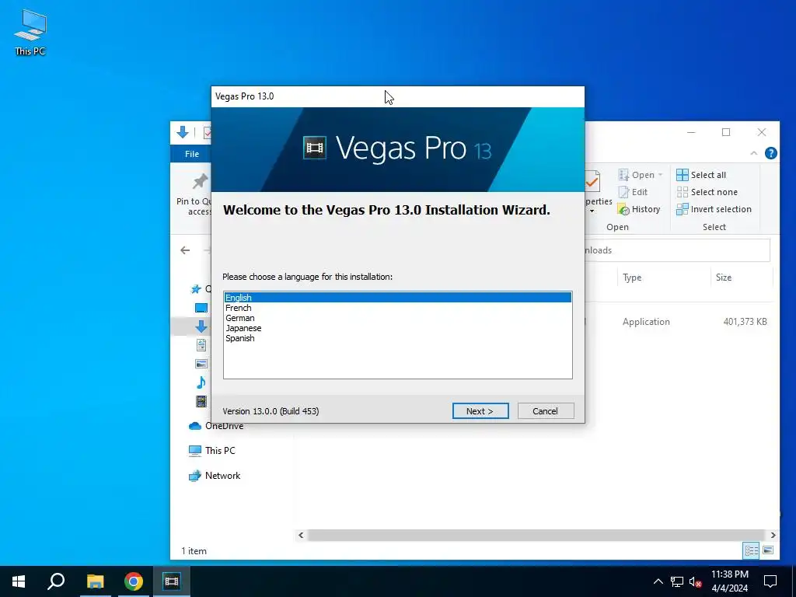Click the Vegas Pro filmstrip logo icon

(x=315, y=148)
